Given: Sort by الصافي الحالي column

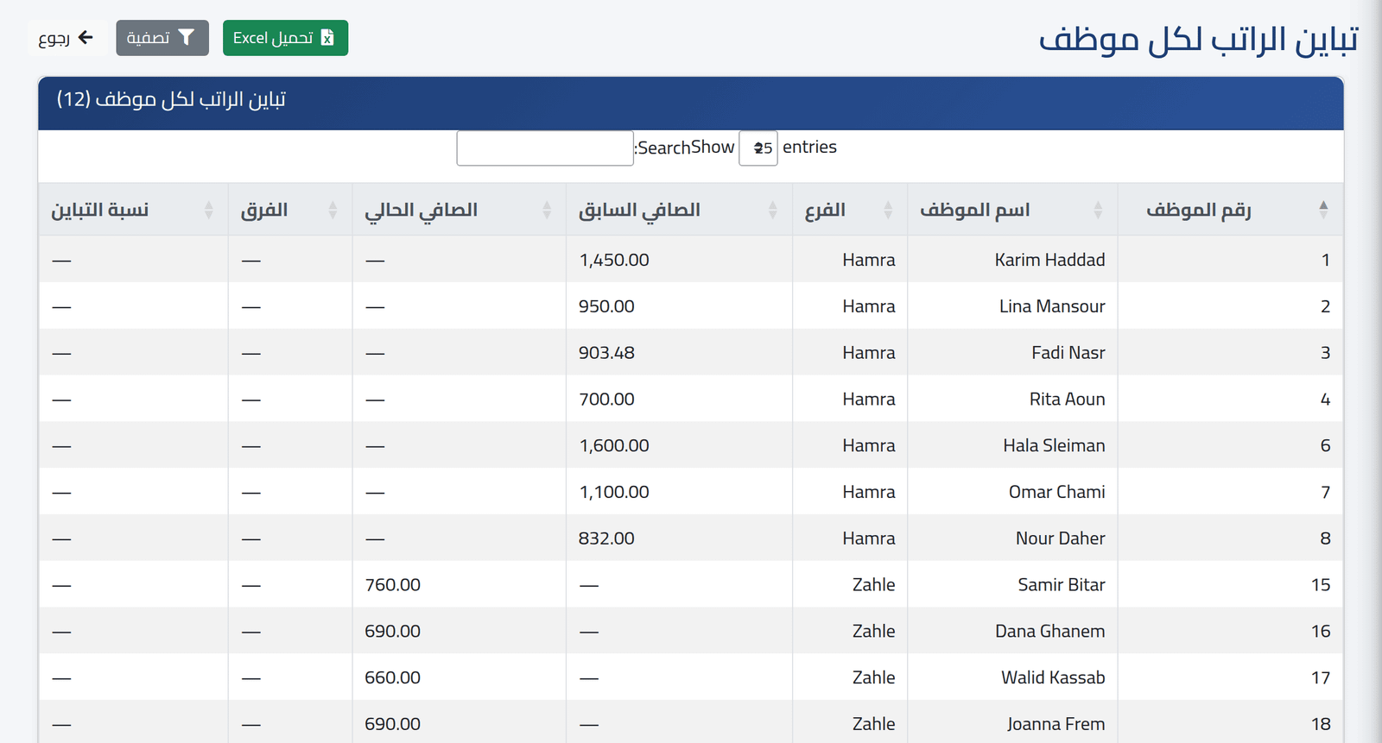Looking at the screenshot, I should tap(459, 210).
